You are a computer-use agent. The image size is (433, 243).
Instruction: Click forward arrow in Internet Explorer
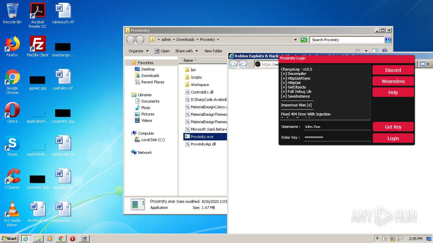tap(243, 64)
